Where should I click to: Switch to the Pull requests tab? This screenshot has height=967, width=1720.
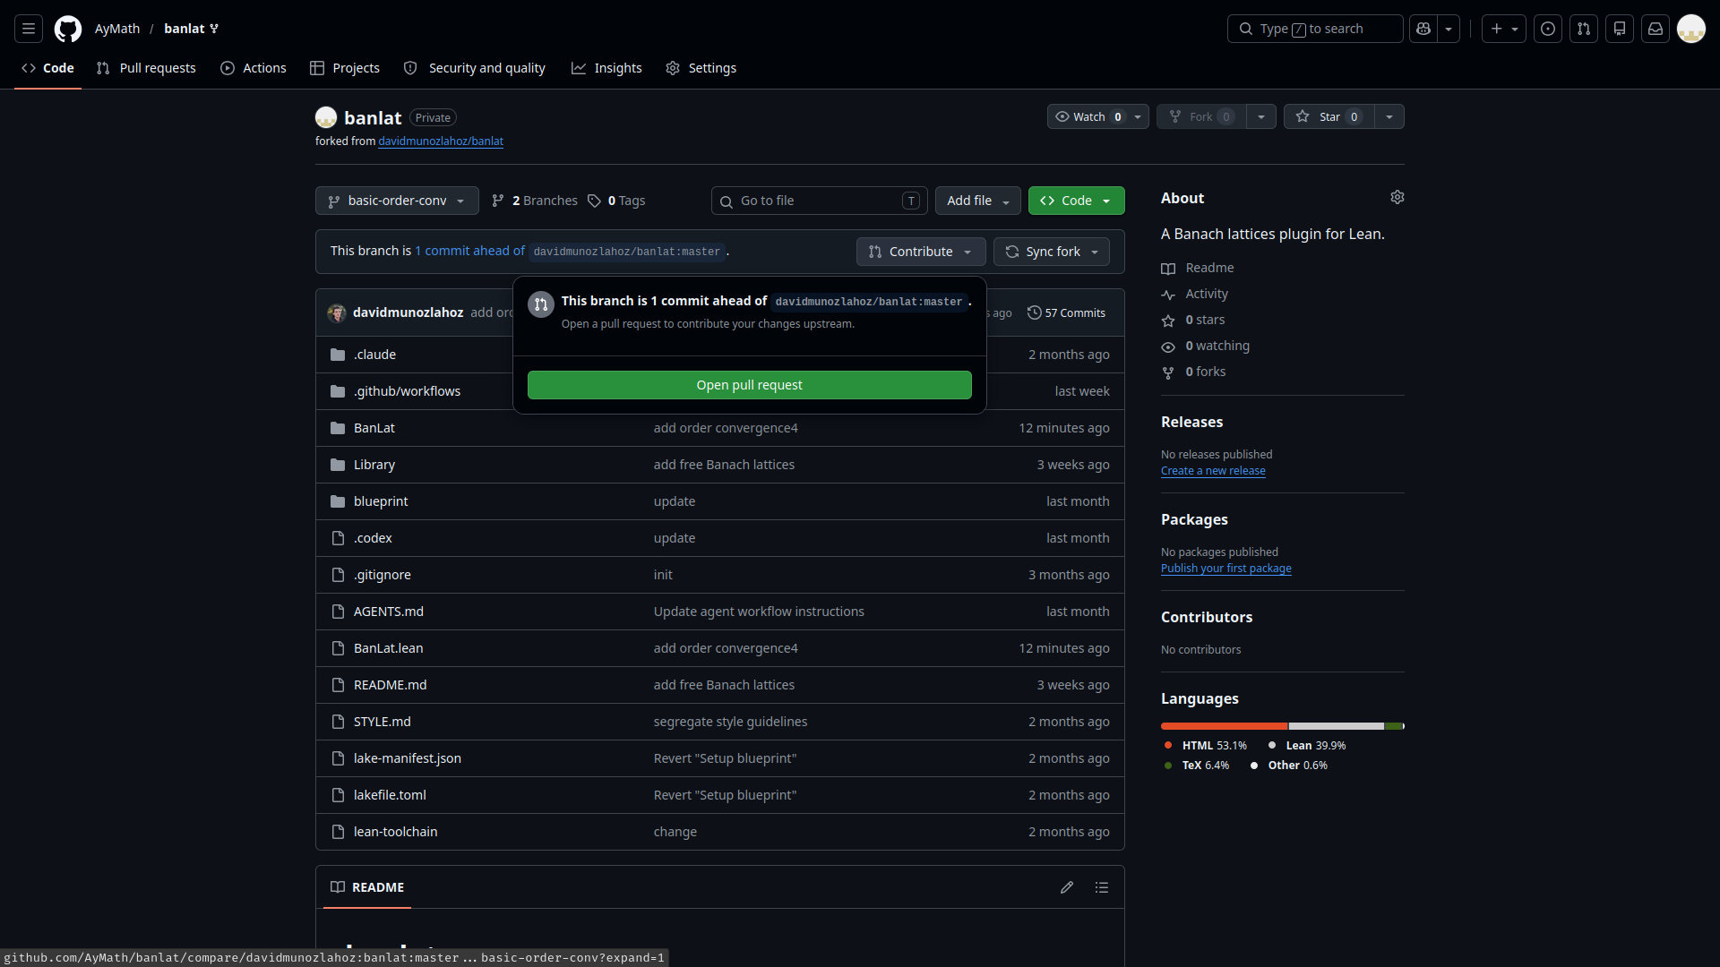pyautogui.click(x=146, y=68)
